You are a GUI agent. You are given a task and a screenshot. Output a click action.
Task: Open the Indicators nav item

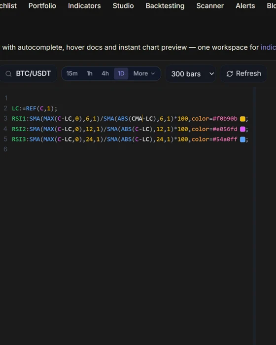pyautogui.click(x=84, y=6)
